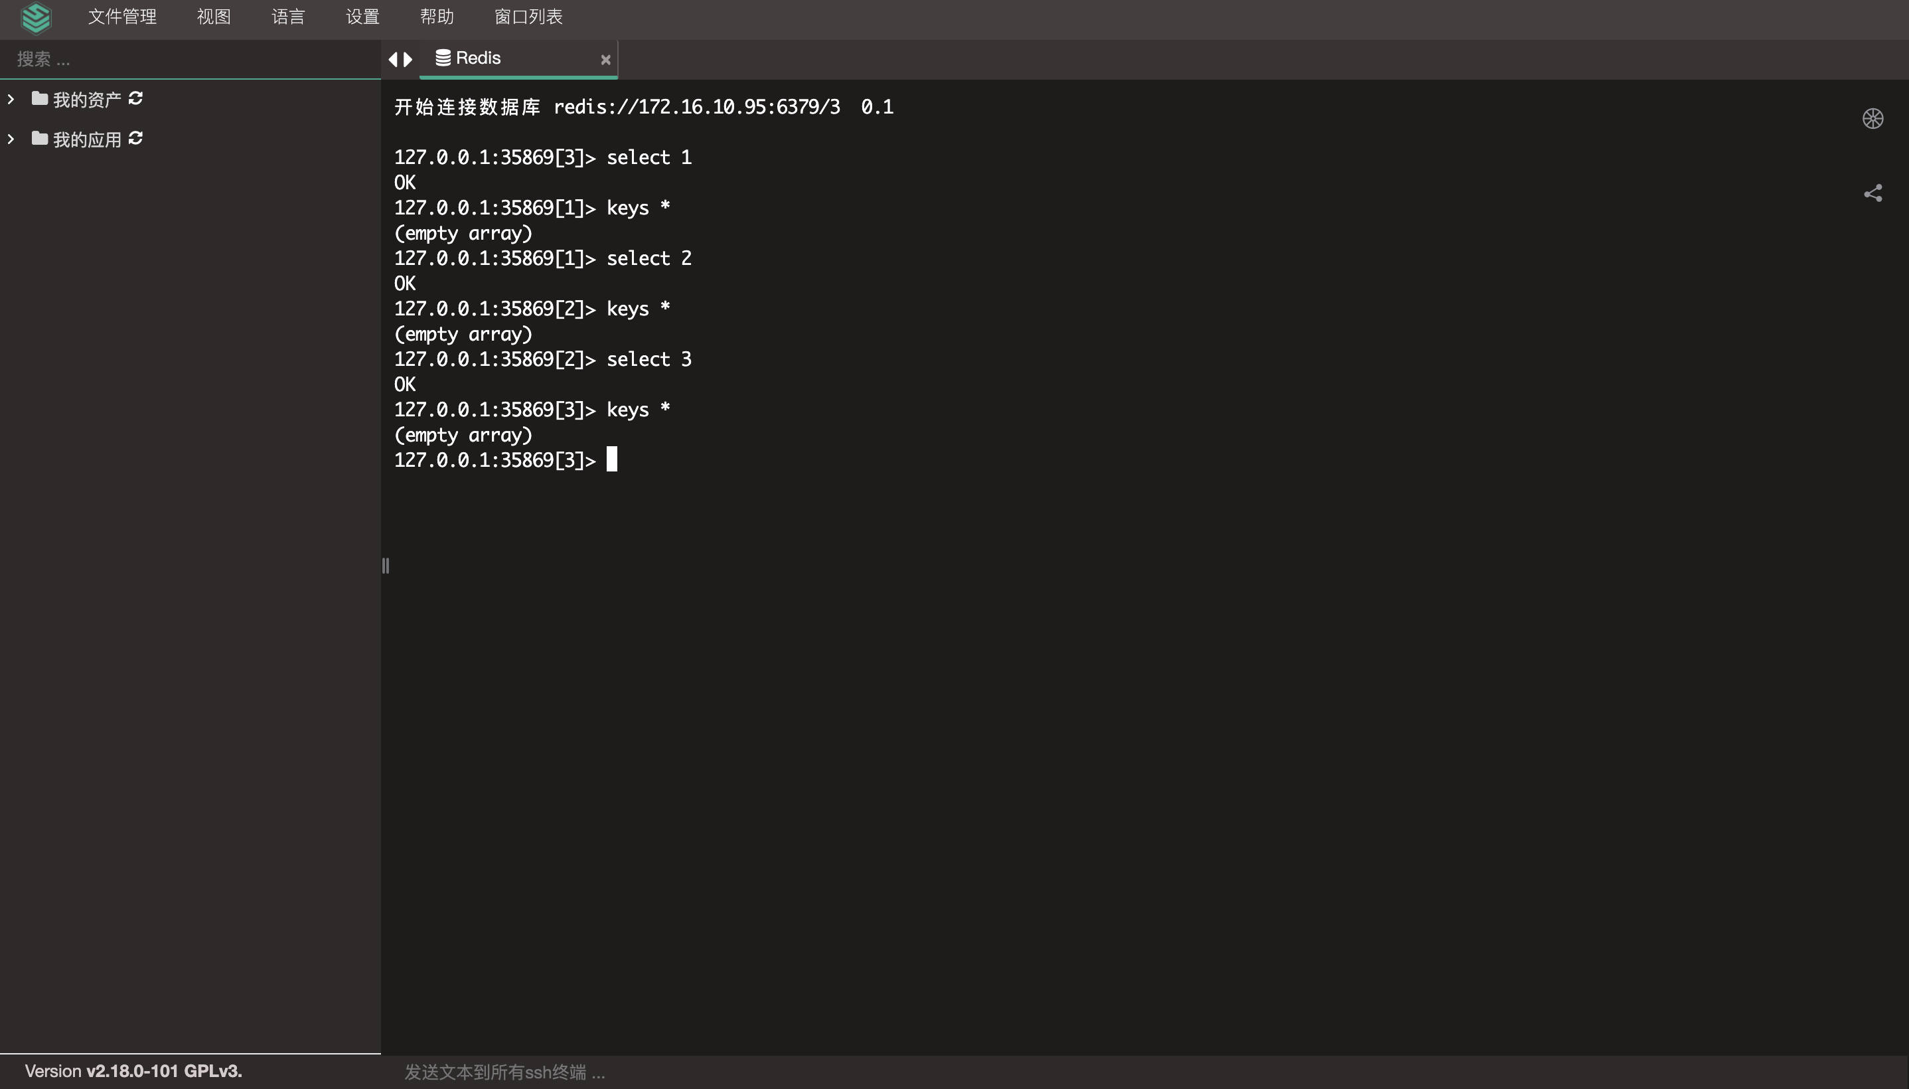Screen dimensions: 1909x1089
Task: Expand the 我的应用 tree folder
Action: pos(11,139)
